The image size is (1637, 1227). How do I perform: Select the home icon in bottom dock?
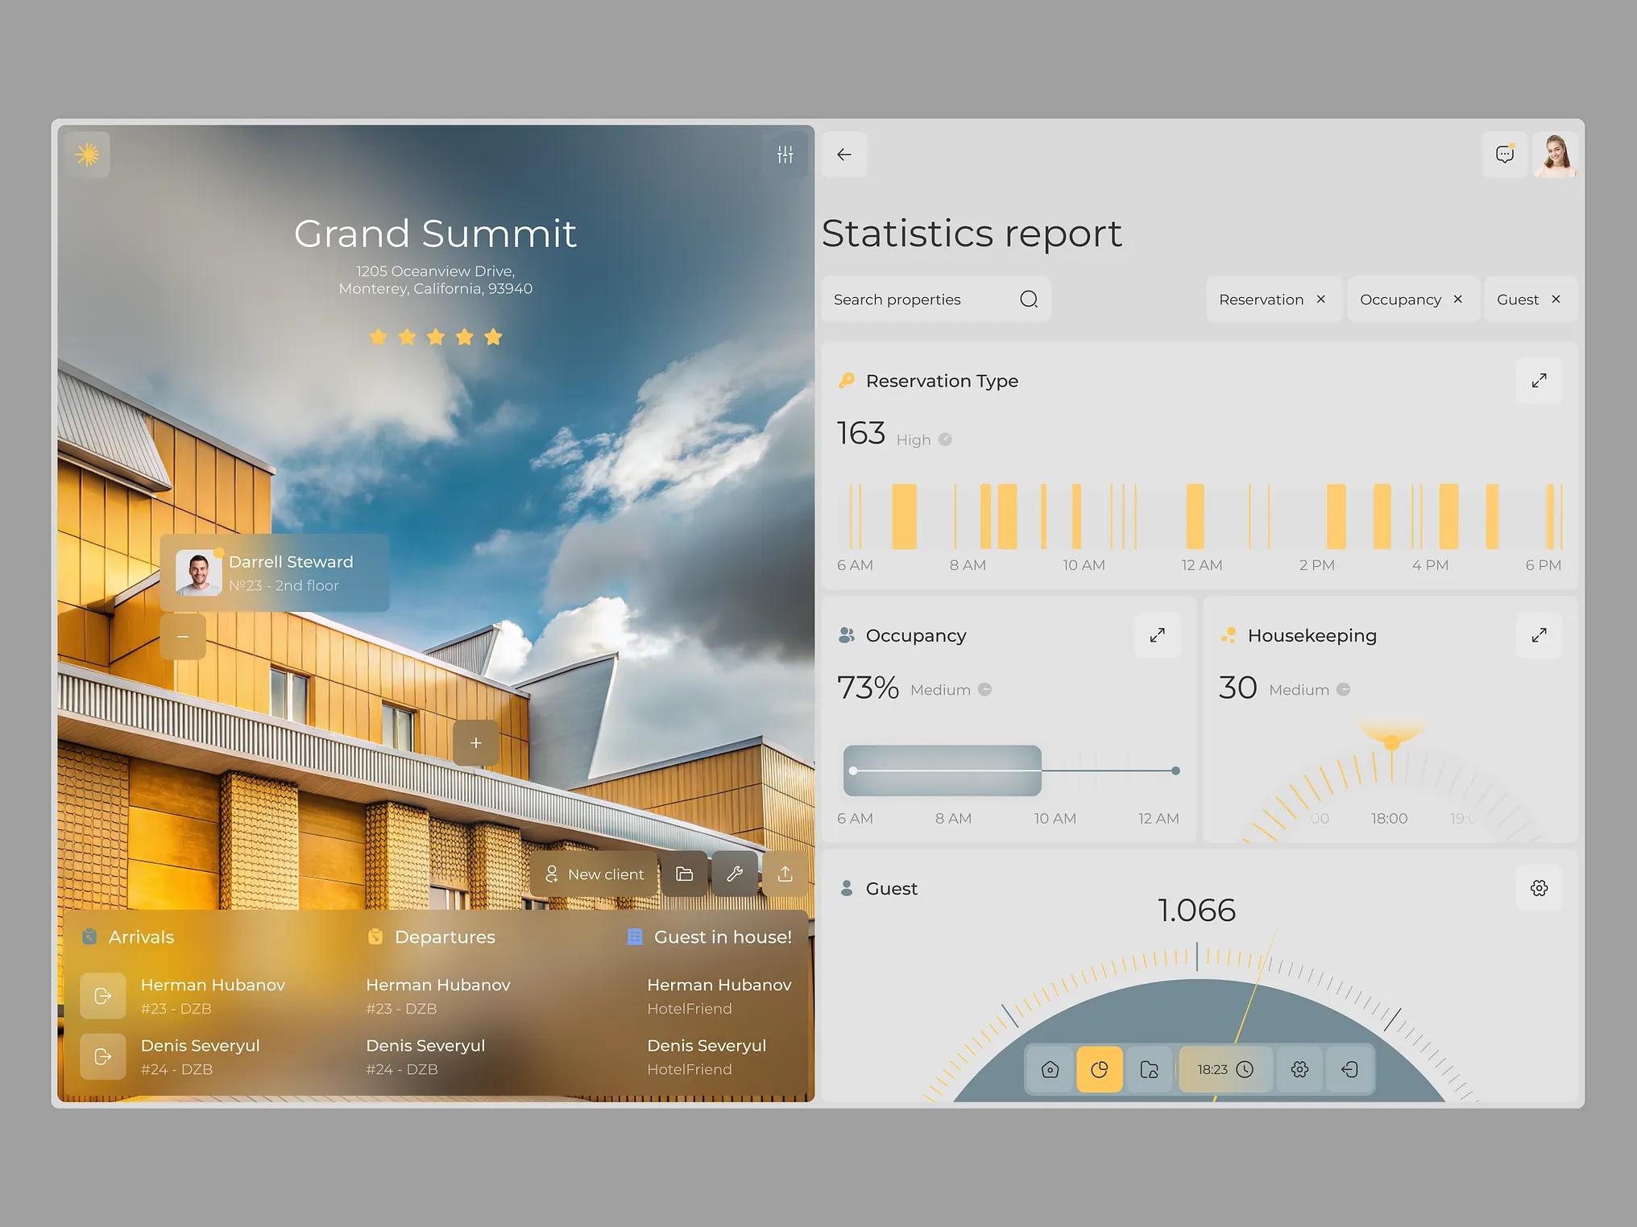[x=1050, y=1069]
